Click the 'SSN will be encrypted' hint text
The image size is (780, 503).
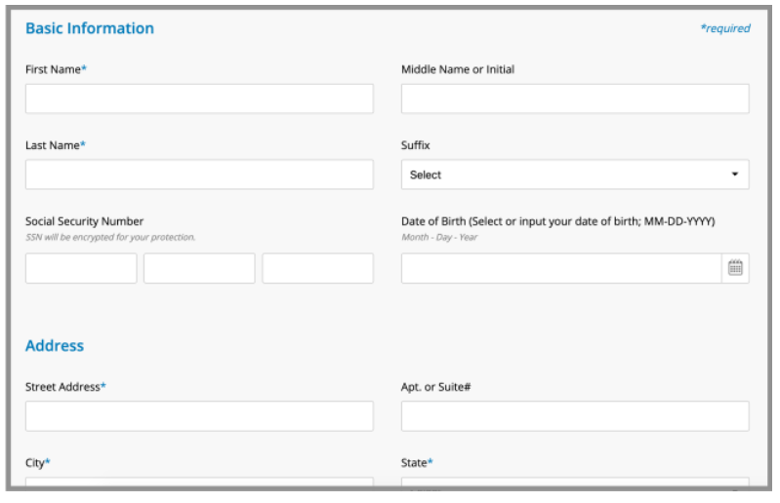click(x=110, y=237)
